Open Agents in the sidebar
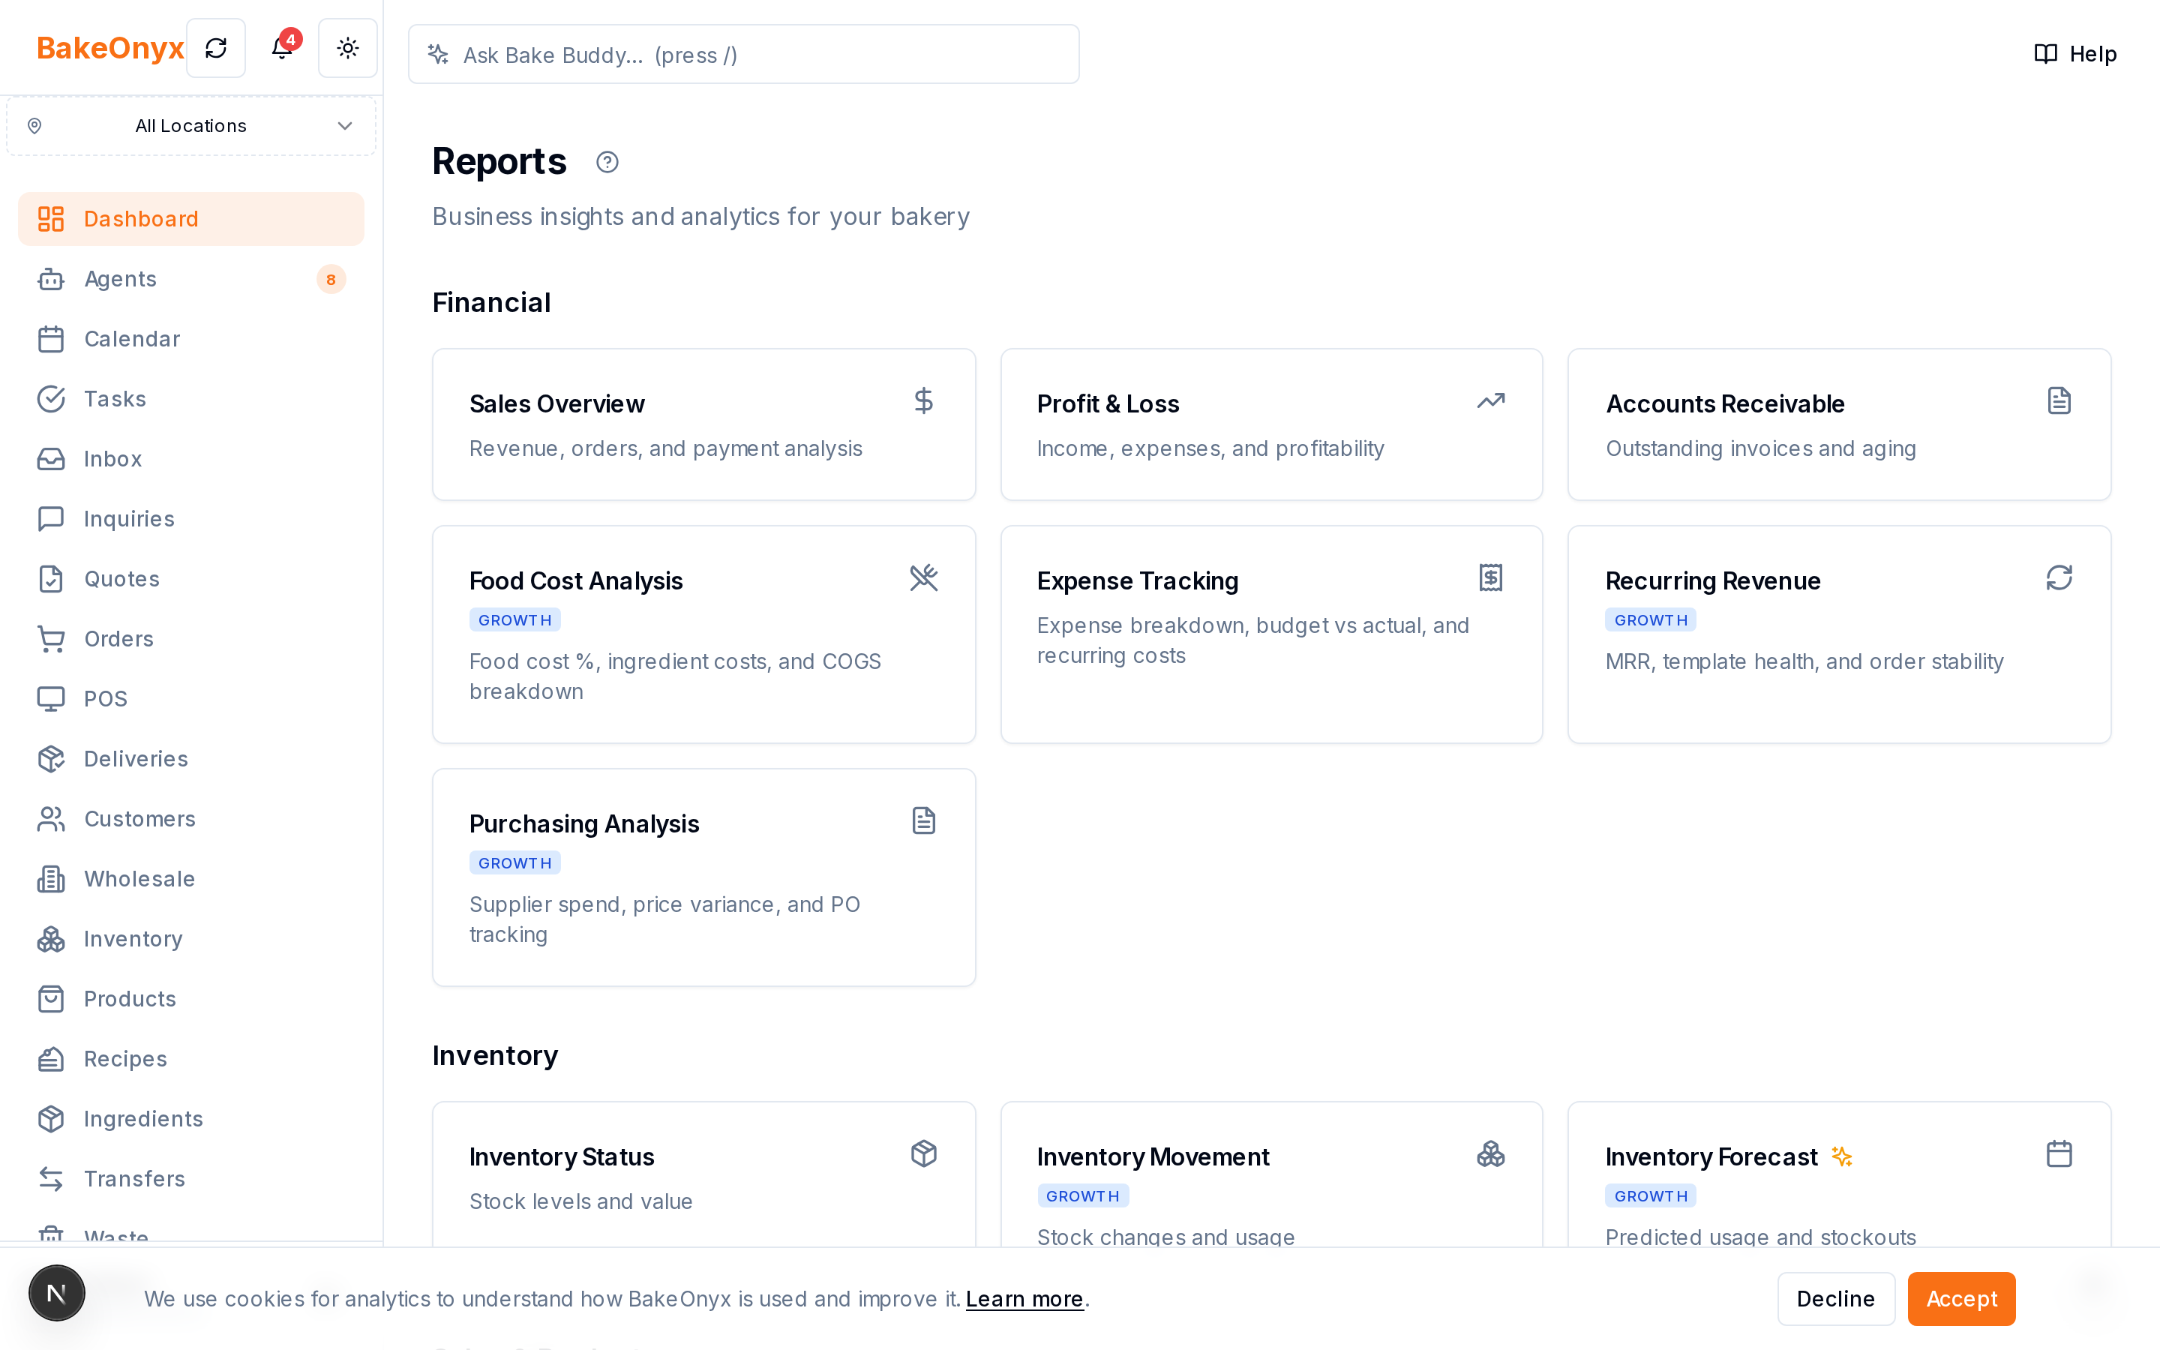This screenshot has width=2160, height=1350. (x=191, y=278)
